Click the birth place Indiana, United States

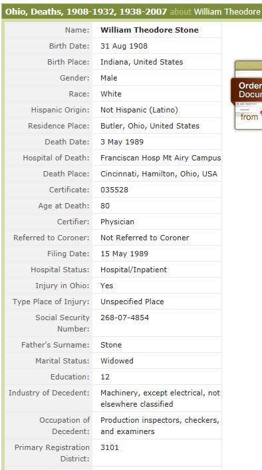(142, 62)
